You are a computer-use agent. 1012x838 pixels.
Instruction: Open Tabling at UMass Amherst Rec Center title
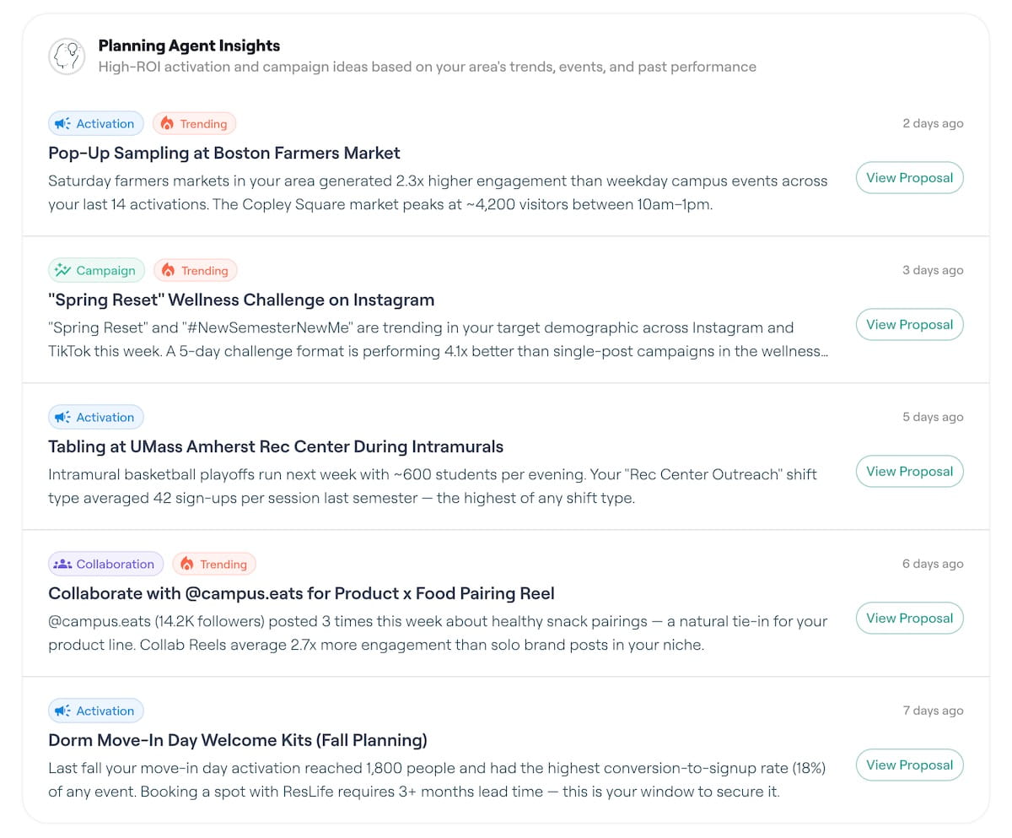pyautogui.click(x=276, y=447)
